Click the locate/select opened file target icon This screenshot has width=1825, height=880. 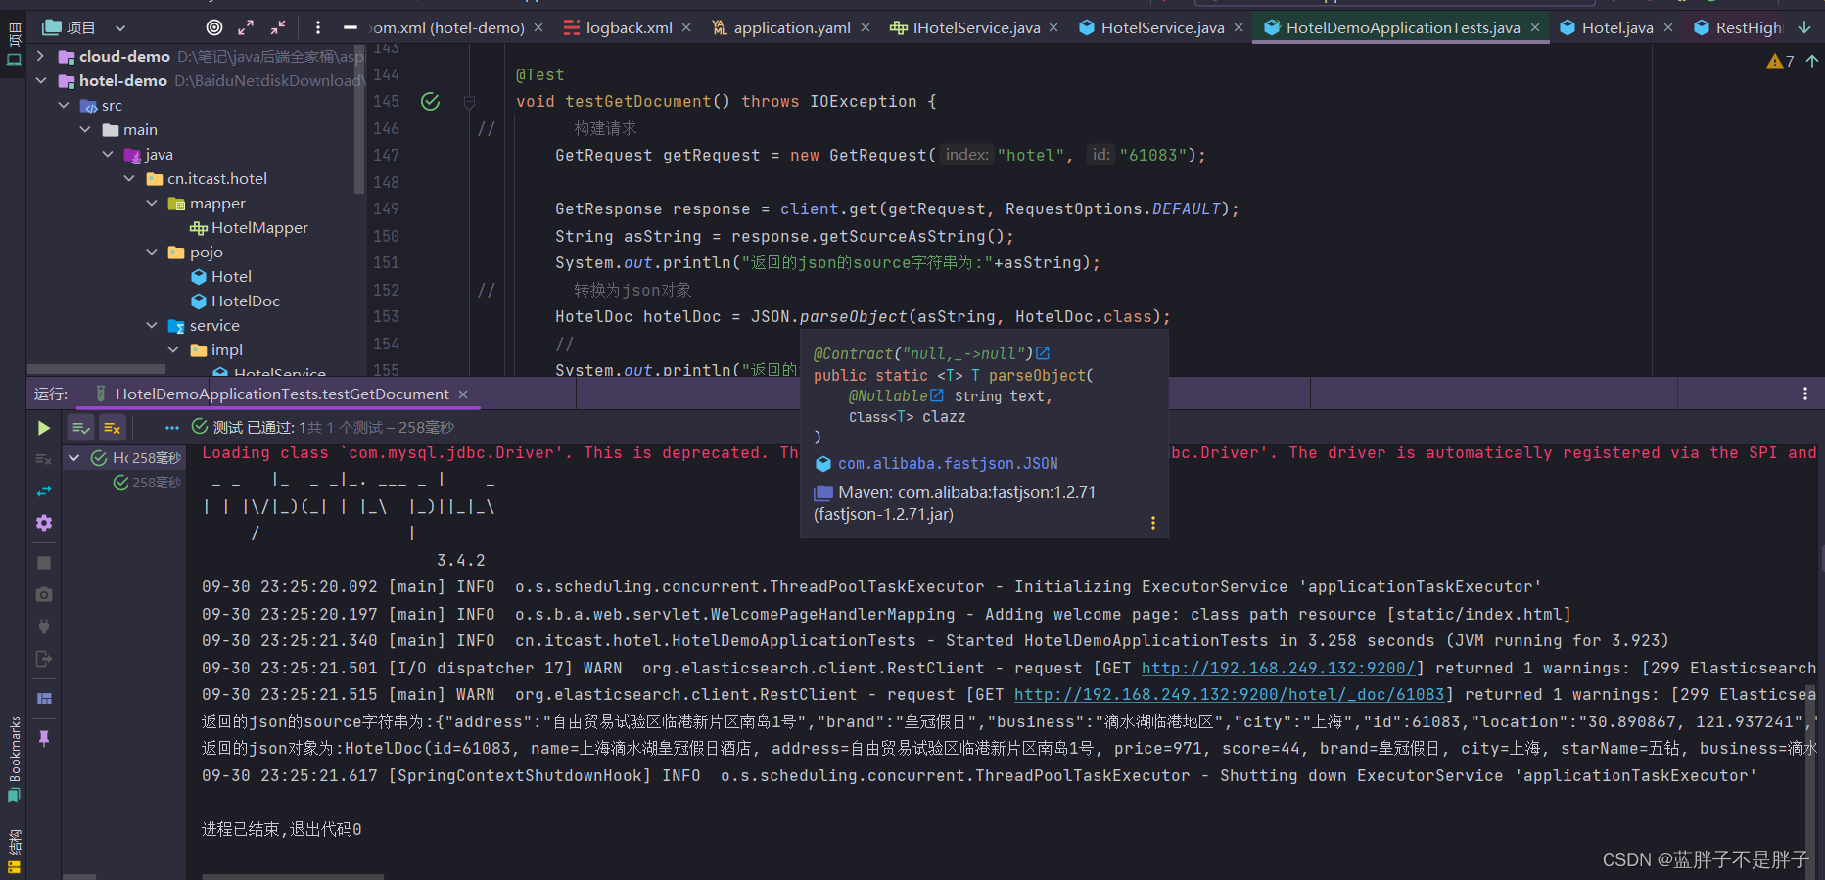214,27
